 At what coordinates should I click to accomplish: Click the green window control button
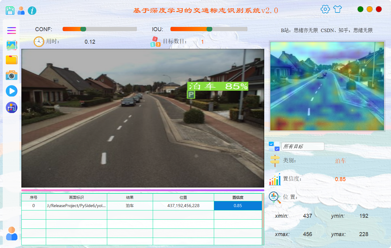point(360,9)
